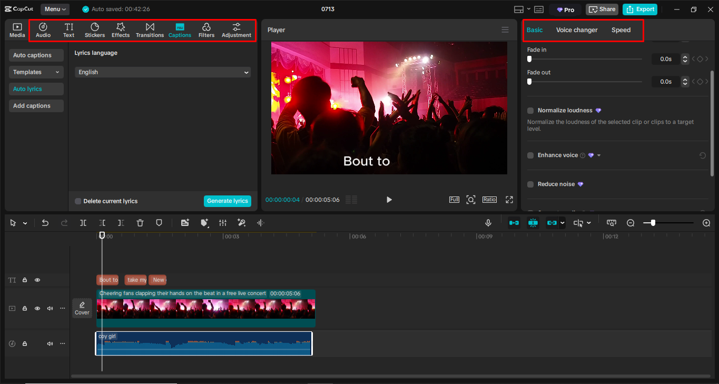Viewport: 719px width, 384px height.
Task: Select the coy girl audio clip
Action: click(x=203, y=343)
